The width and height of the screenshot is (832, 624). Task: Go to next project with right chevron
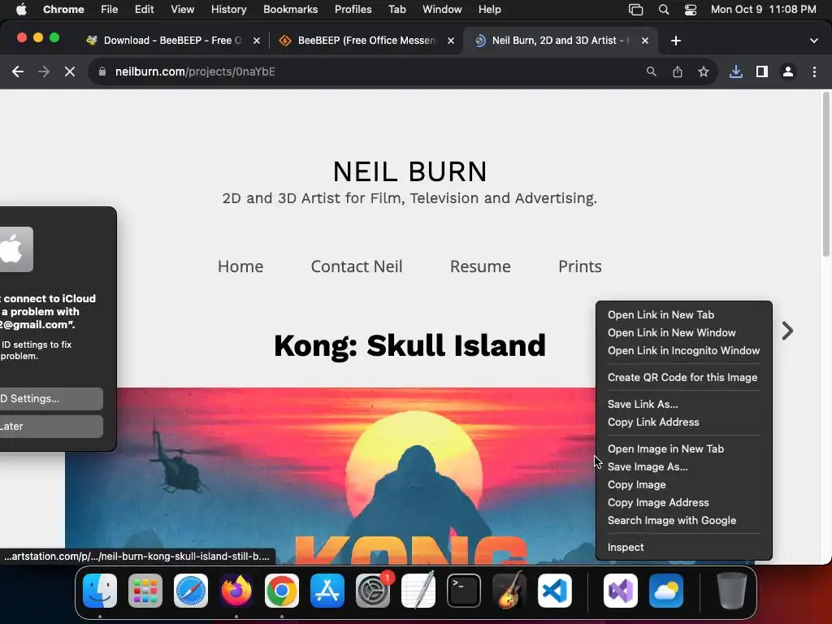(787, 331)
